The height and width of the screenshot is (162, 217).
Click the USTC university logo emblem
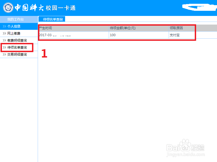pyautogui.click(x=8, y=8)
